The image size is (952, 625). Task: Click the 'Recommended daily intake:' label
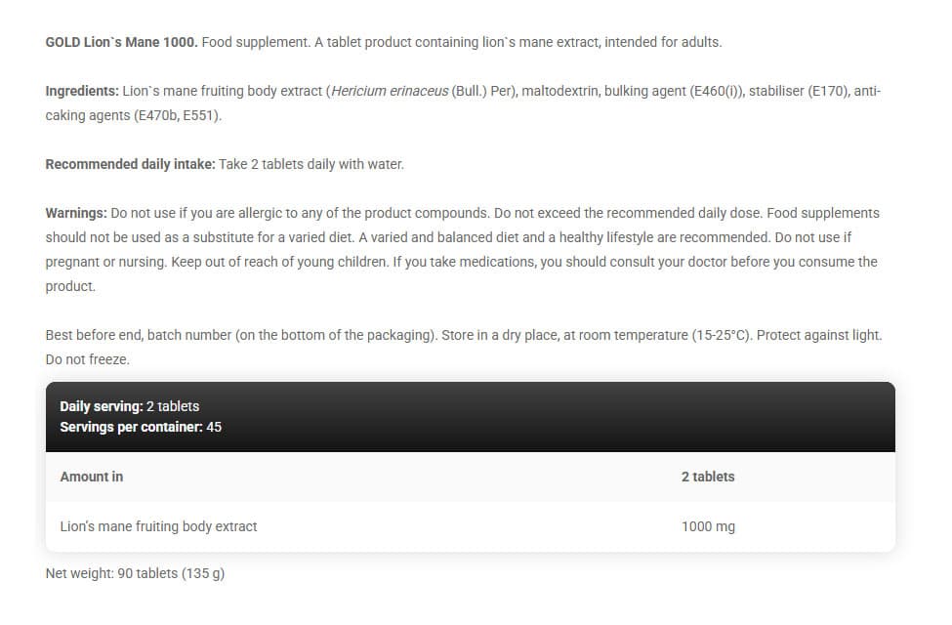coord(131,165)
